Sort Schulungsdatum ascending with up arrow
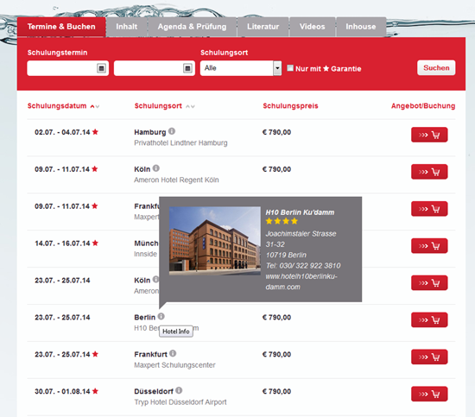The height and width of the screenshot is (417, 475). tap(92, 106)
